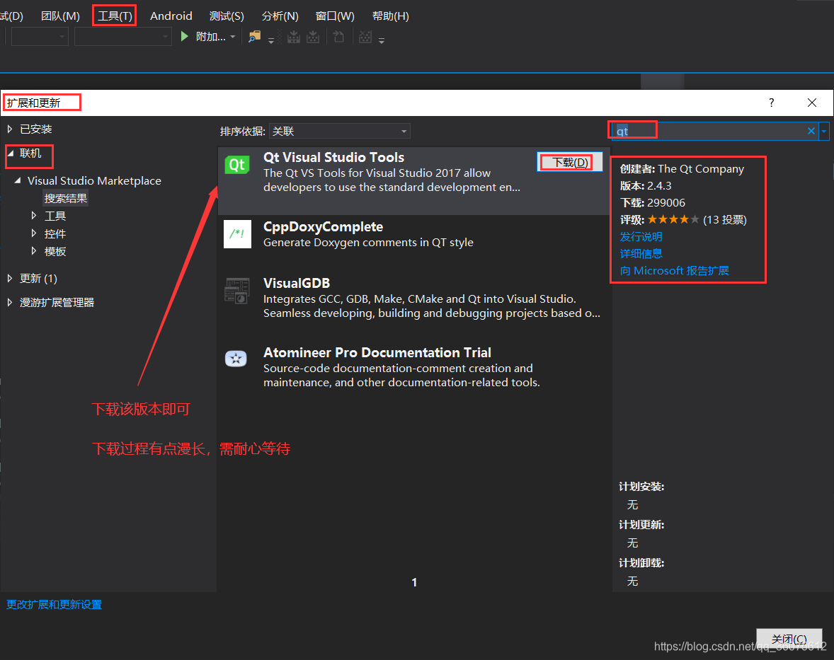This screenshot has width=834, height=660.
Task: Open overflow arrow at the toolbar's end
Action: tap(382, 40)
